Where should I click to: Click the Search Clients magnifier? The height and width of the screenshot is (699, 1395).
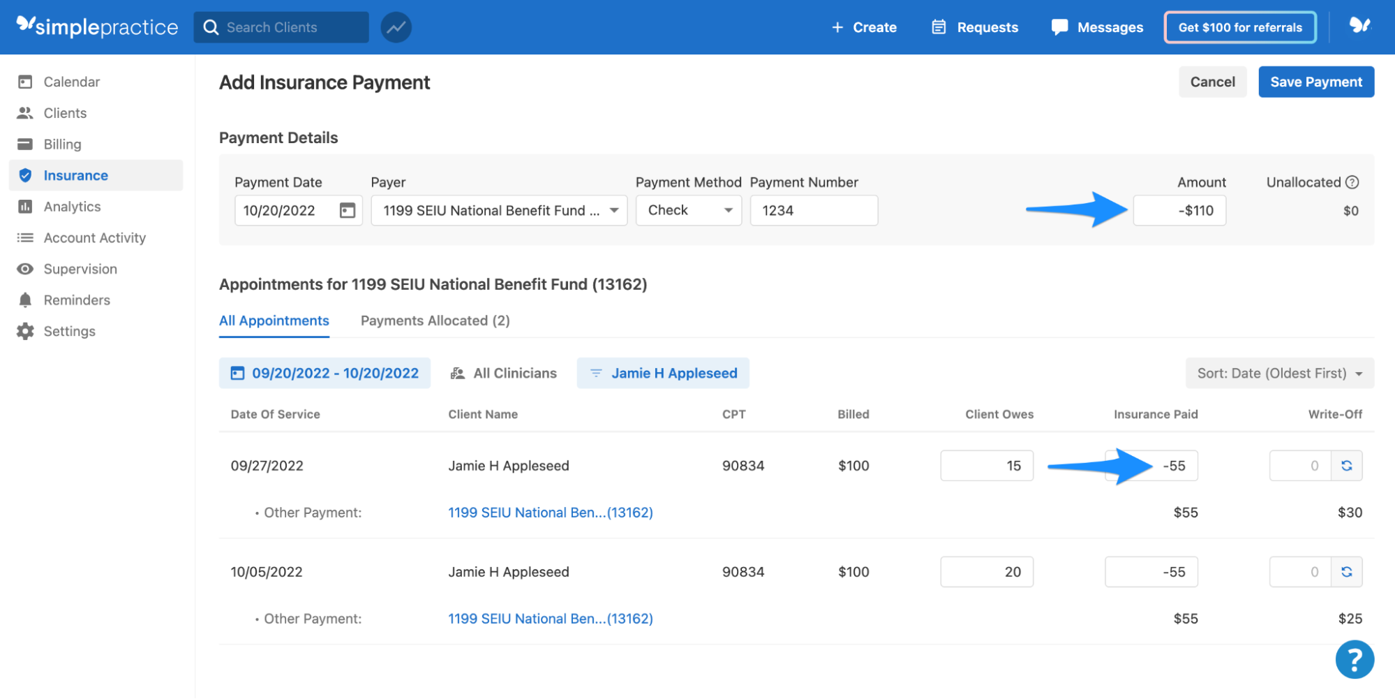click(x=211, y=27)
